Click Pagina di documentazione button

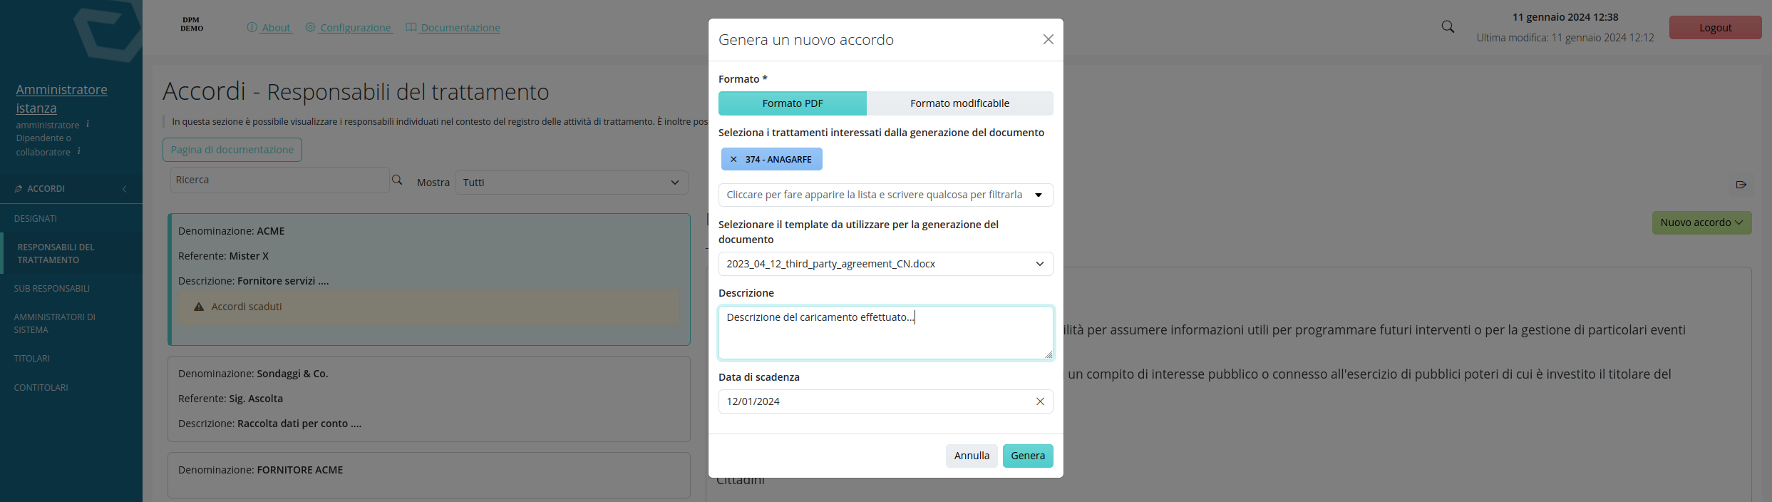point(232,150)
